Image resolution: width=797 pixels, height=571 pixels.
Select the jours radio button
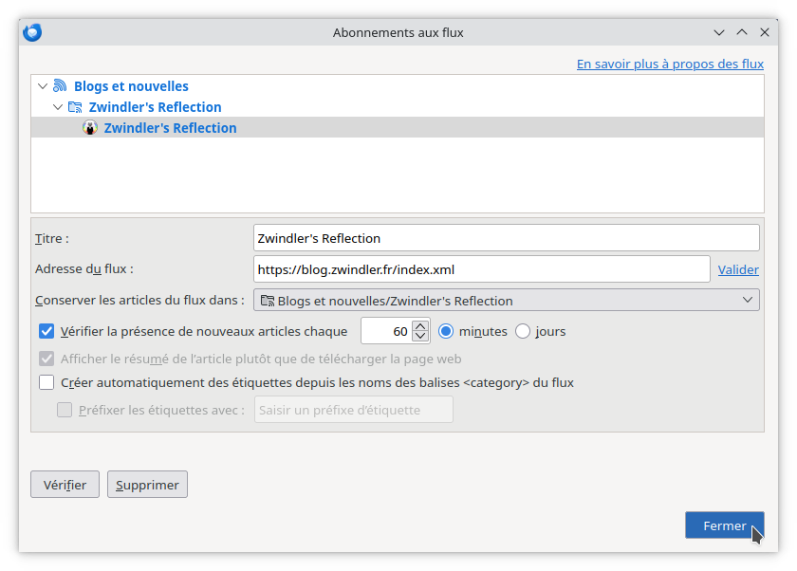click(523, 332)
